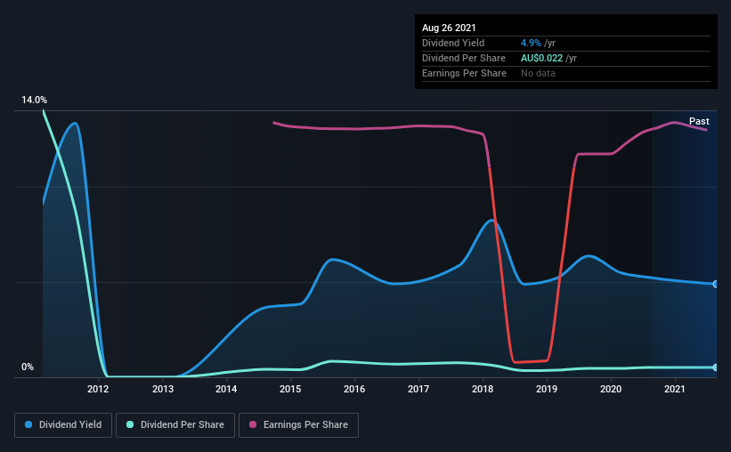Click the pink Earnings Per Share legend dot
This screenshot has width=731, height=452.
[253, 424]
